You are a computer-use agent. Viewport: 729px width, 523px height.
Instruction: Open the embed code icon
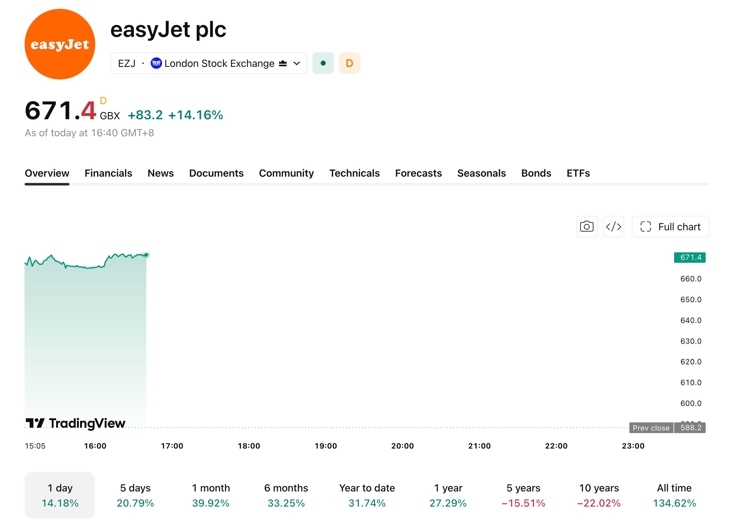[613, 226]
